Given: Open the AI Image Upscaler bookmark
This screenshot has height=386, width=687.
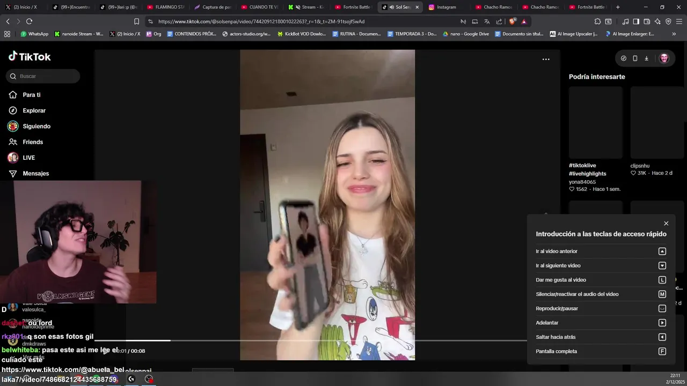Looking at the screenshot, I should [x=574, y=34].
